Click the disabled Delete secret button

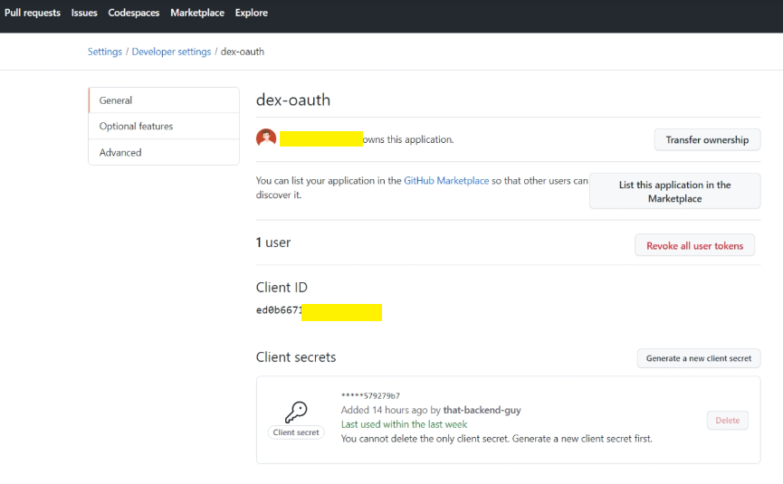point(727,421)
